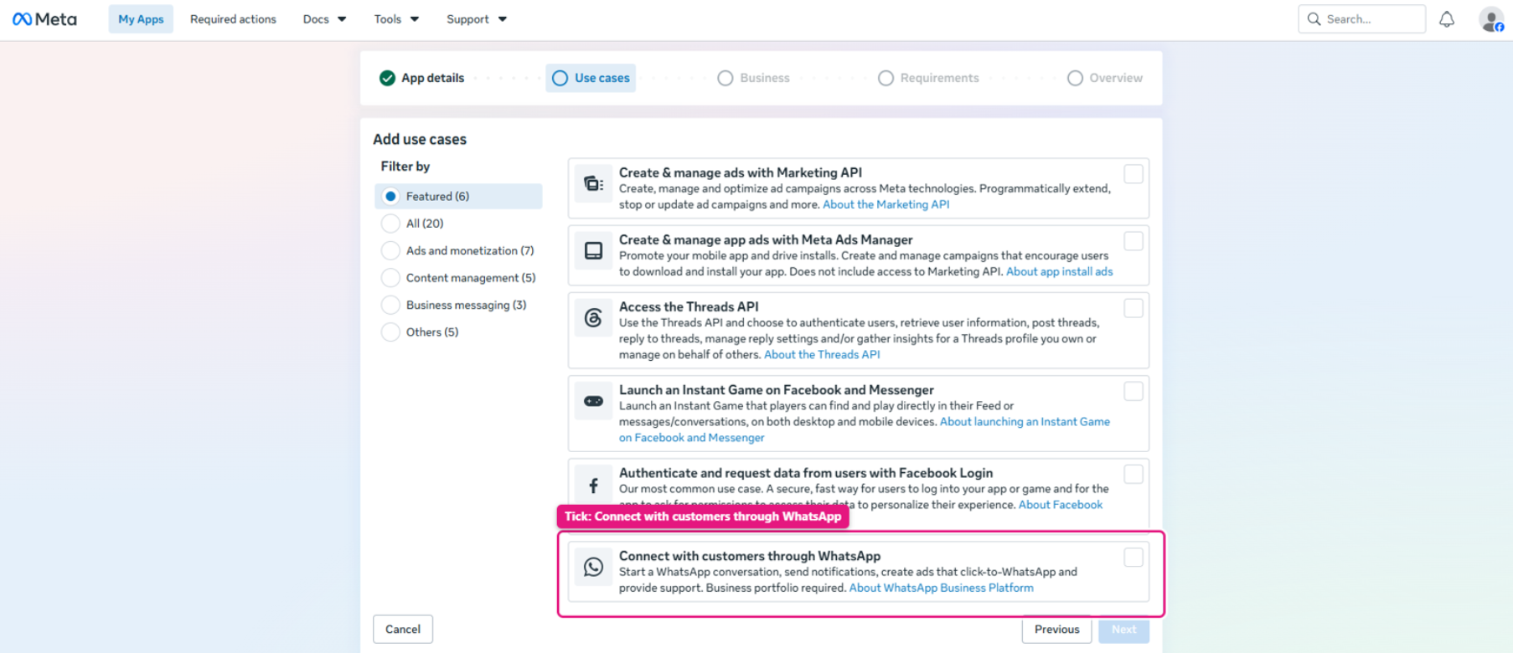Click Authenticate and request data title
1513x653 pixels.
pos(806,473)
